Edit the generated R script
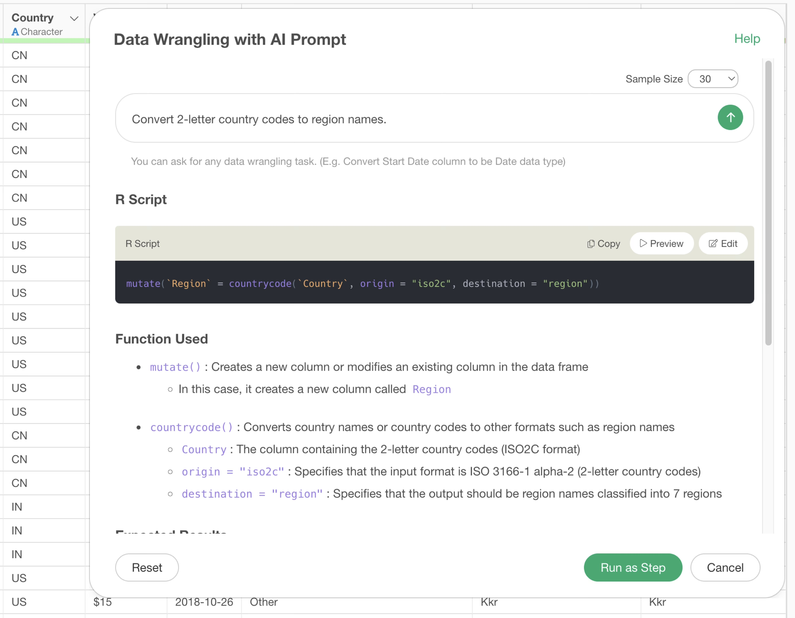795x618 pixels. point(723,244)
